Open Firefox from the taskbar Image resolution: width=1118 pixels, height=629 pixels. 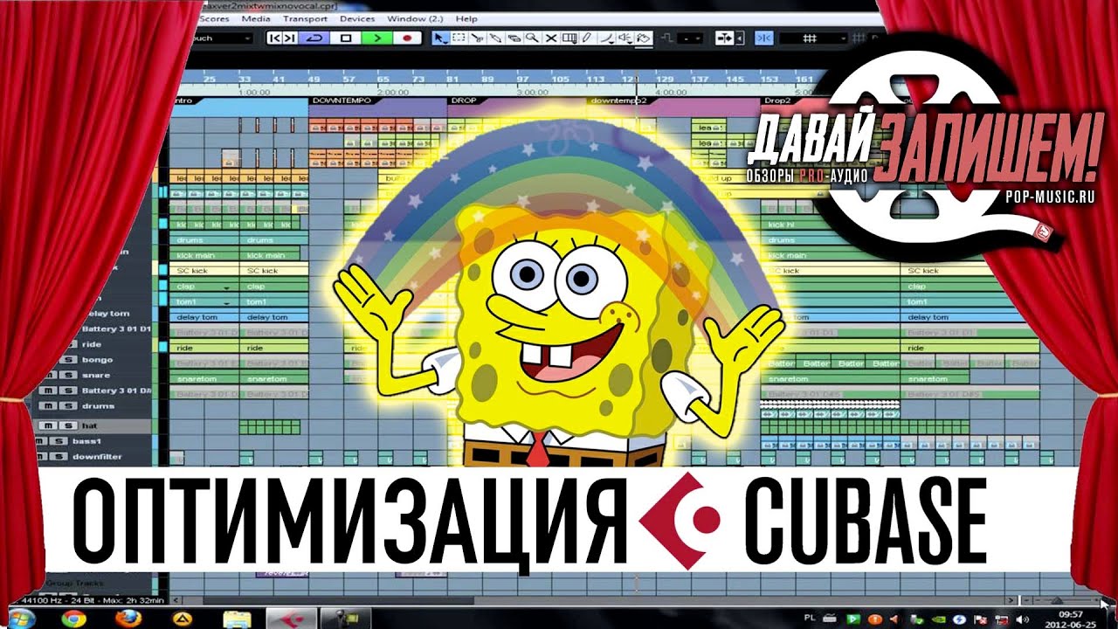tap(128, 619)
